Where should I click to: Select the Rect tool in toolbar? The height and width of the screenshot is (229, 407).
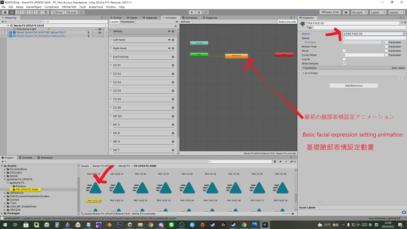32,12
